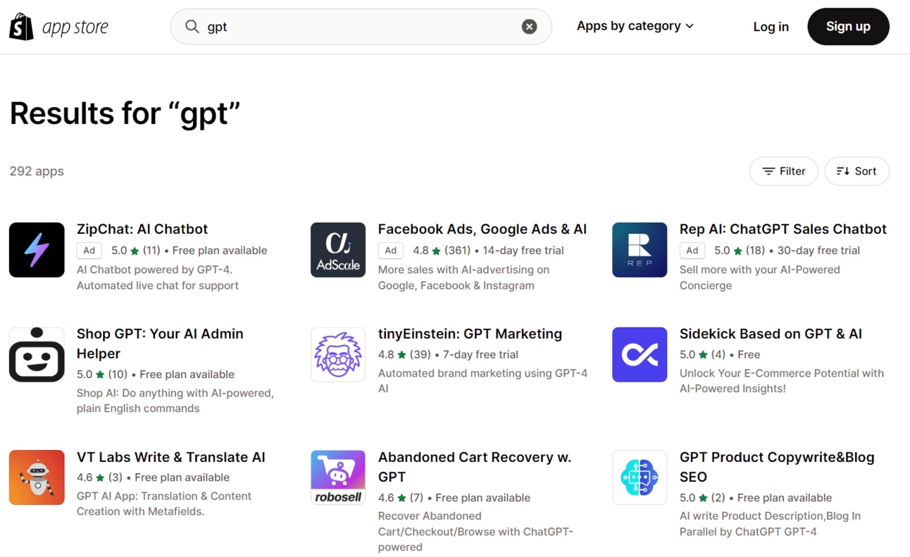Open Sidekick app icon
The width and height of the screenshot is (910, 557).
tap(640, 355)
